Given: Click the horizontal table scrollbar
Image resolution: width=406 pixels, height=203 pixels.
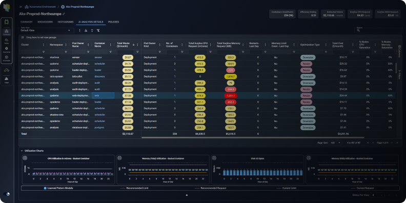Looking at the screenshot, I should 252,137.
